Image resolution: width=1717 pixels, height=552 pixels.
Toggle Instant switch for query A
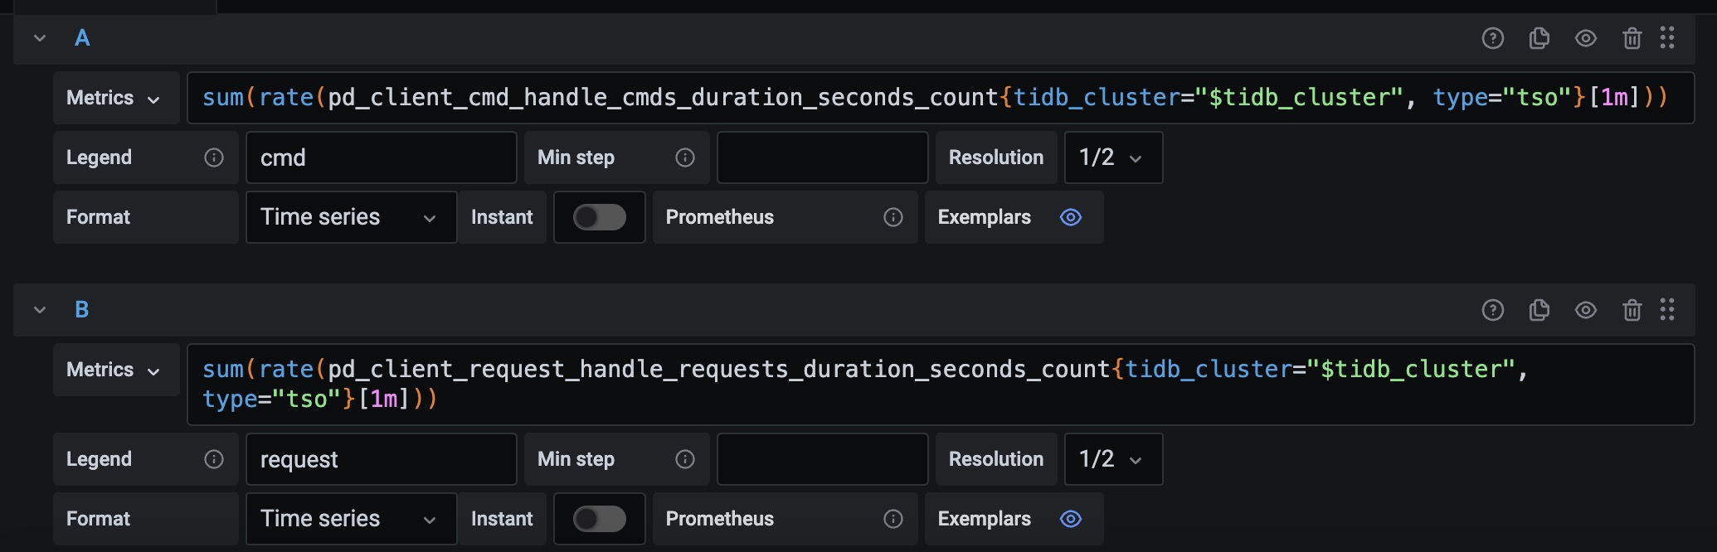pyautogui.click(x=599, y=217)
